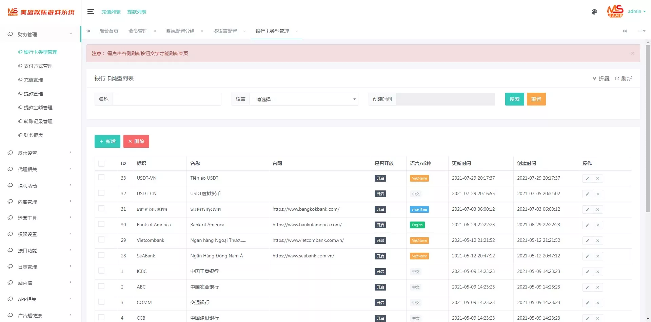Open 提款列表 in the top menu
The width and height of the screenshot is (651, 322).
click(x=137, y=11)
